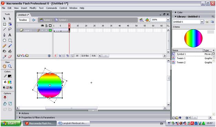Open the library document dropdown Untitled-1
216x127 pixels.
pyautogui.click(x=202, y=22)
